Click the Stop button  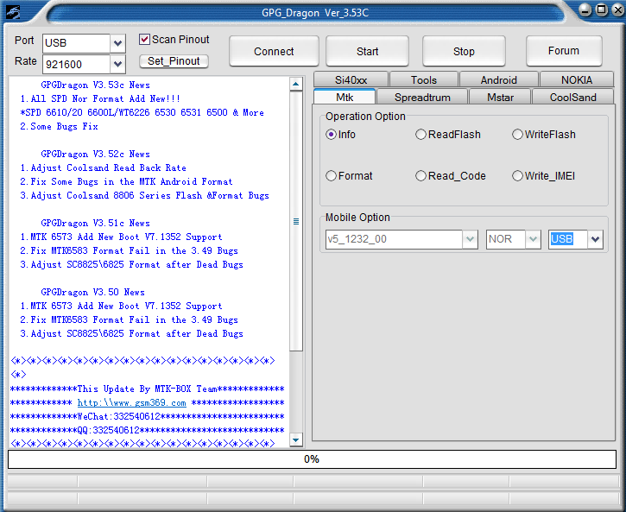coord(464,51)
